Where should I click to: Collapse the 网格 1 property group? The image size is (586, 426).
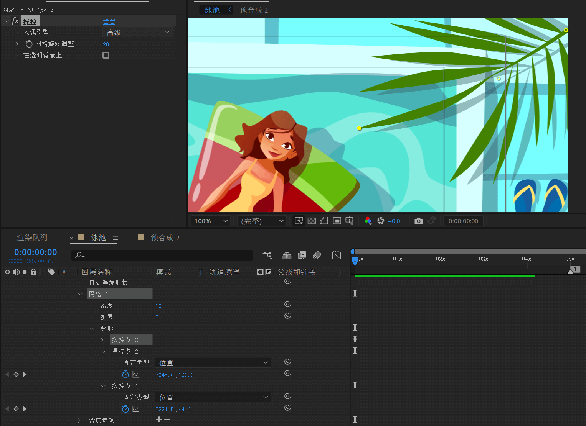tap(80, 294)
